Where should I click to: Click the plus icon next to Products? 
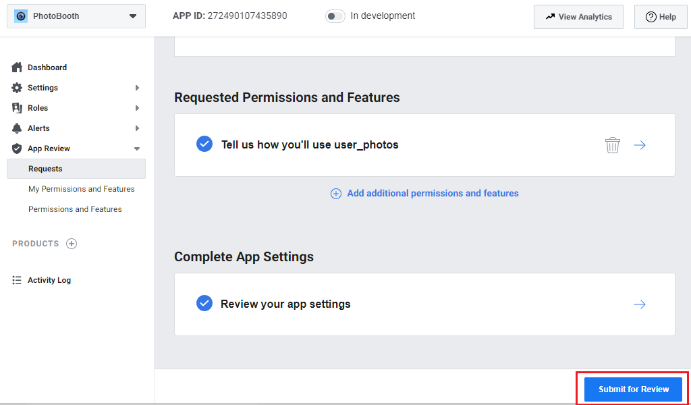pyautogui.click(x=72, y=244)
